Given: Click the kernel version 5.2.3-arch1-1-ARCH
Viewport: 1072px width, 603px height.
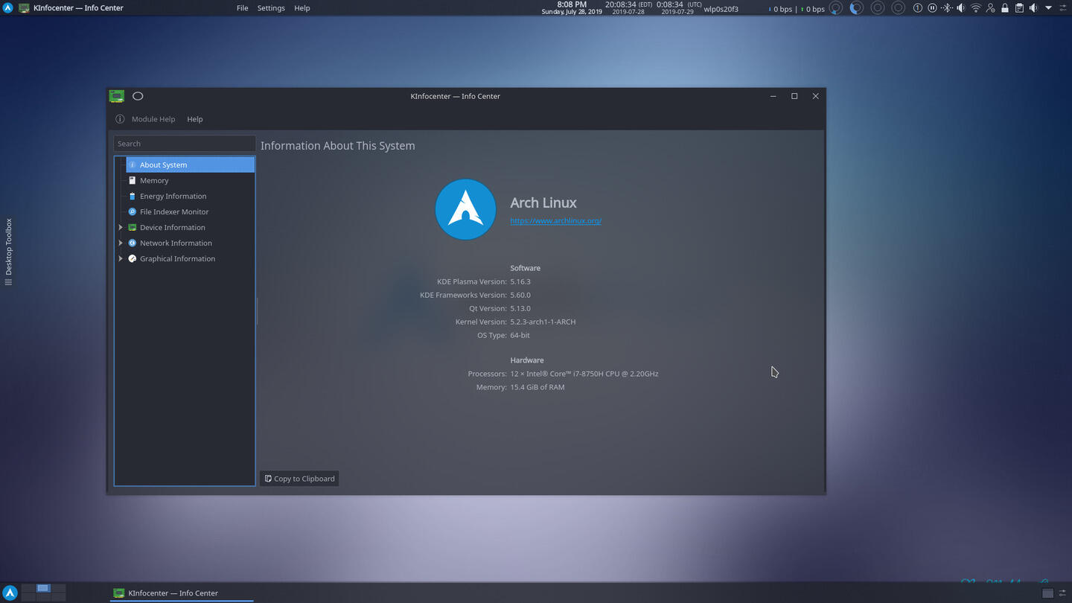Looking at the screenshot, I should tap(543, 322).
